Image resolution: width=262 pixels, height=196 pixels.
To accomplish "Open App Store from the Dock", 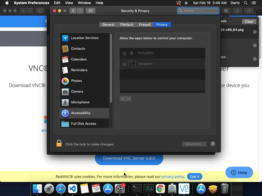I will click(x=108, y=189).
